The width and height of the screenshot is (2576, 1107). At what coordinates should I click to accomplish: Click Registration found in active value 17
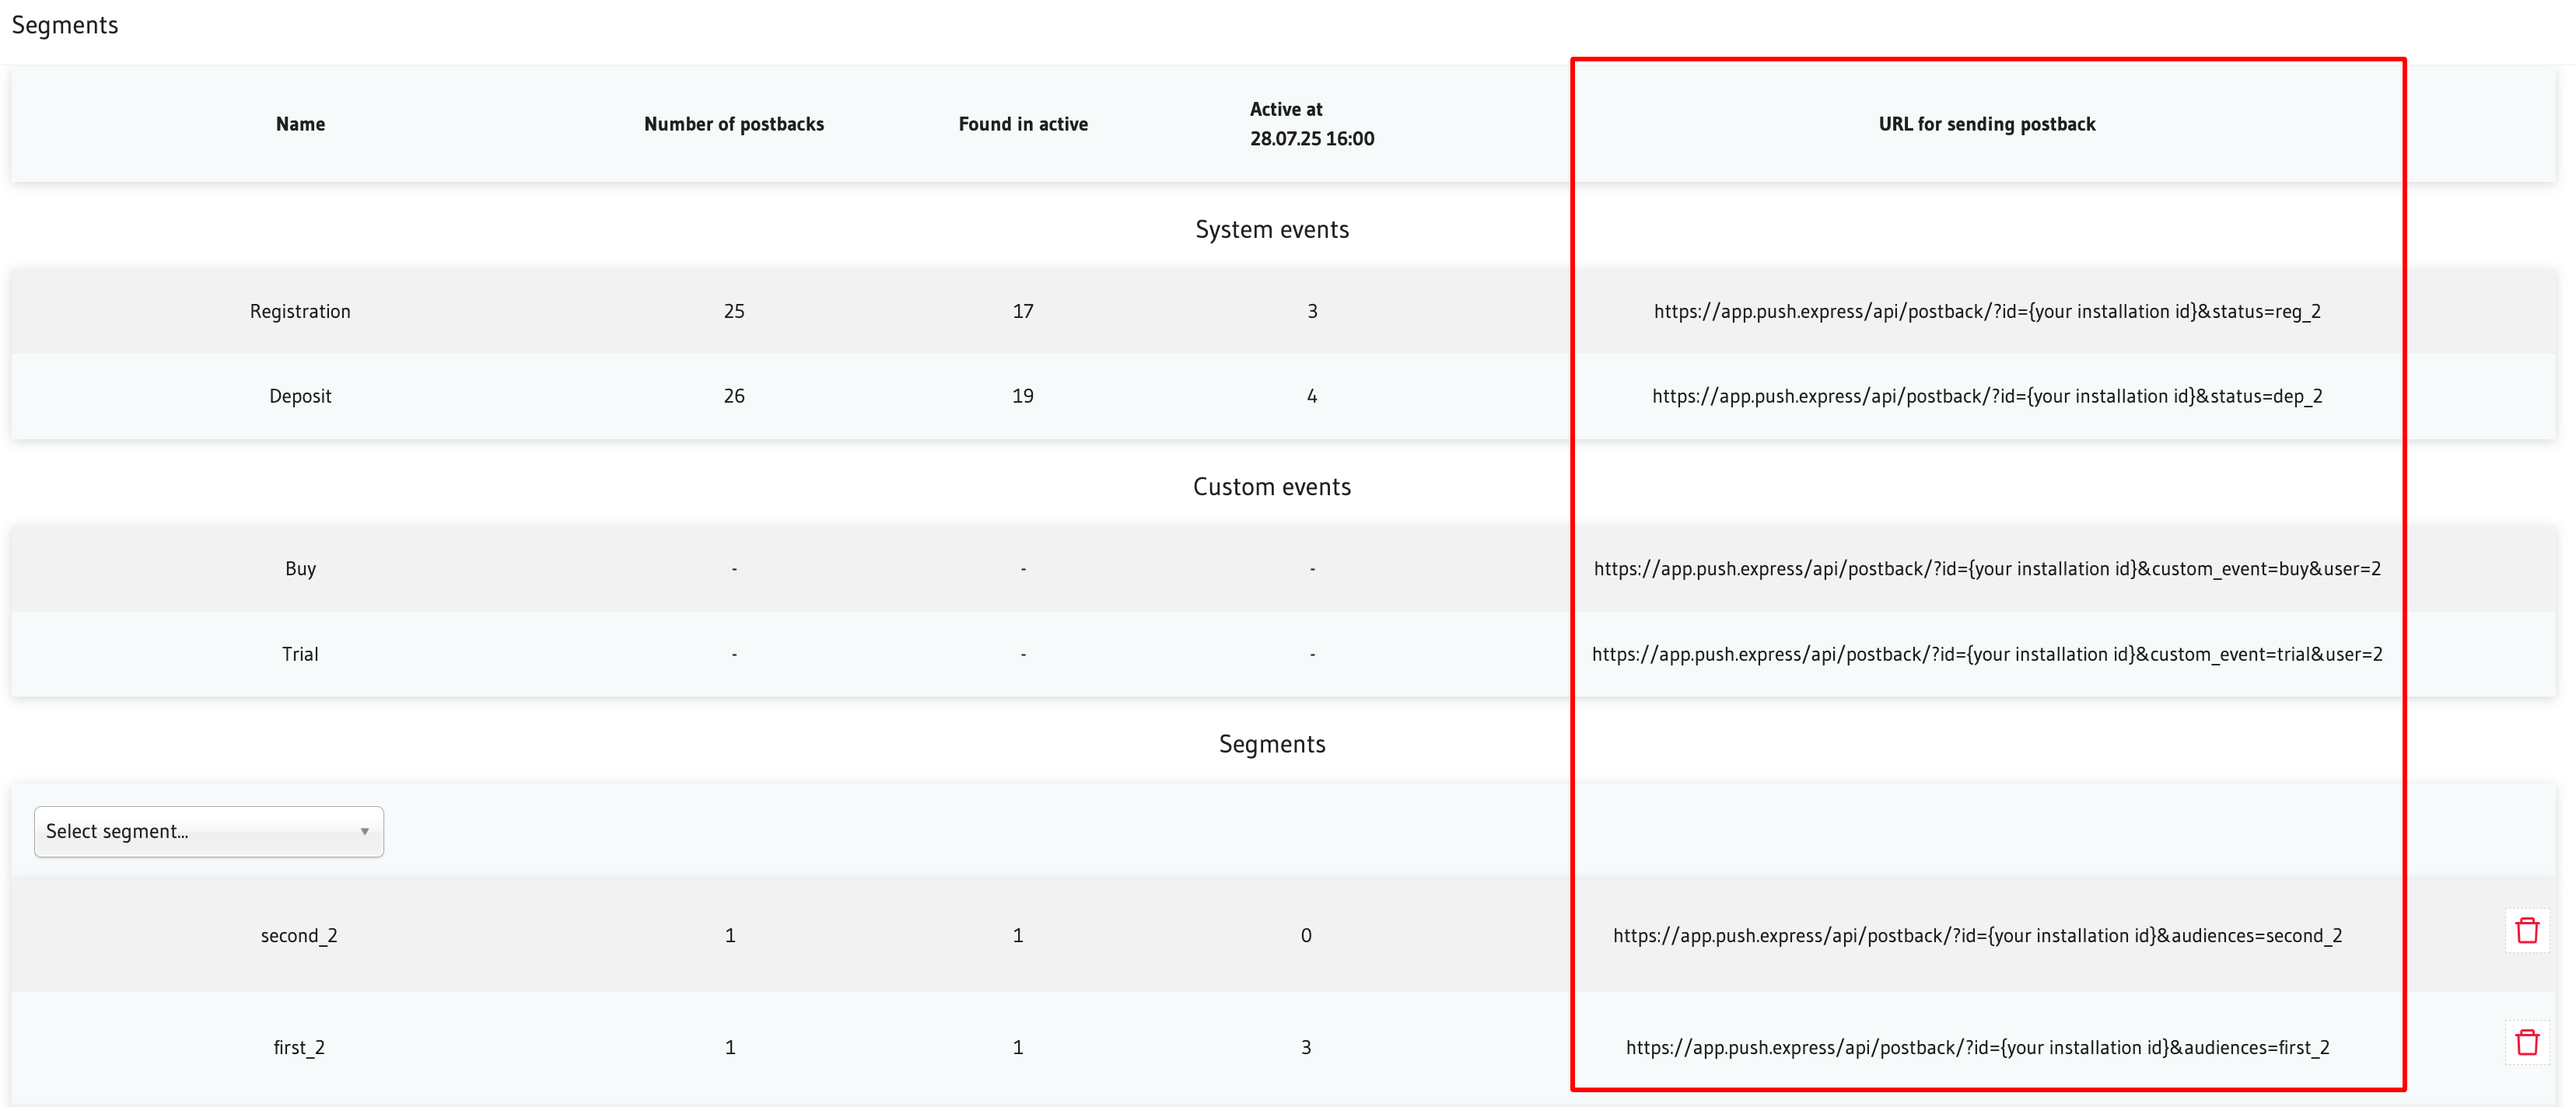1023,311
